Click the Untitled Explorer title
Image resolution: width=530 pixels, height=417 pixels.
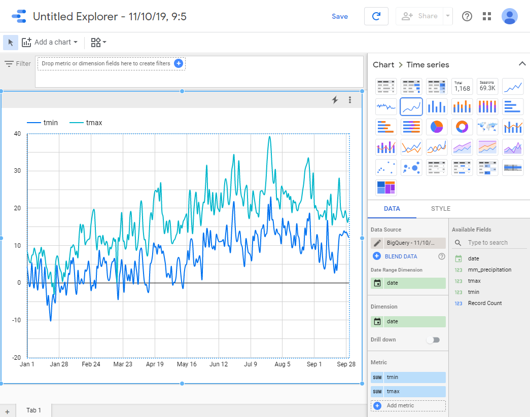[x=110, y=16]
